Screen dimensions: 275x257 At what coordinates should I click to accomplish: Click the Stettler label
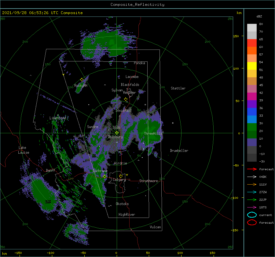click(178, 88)
